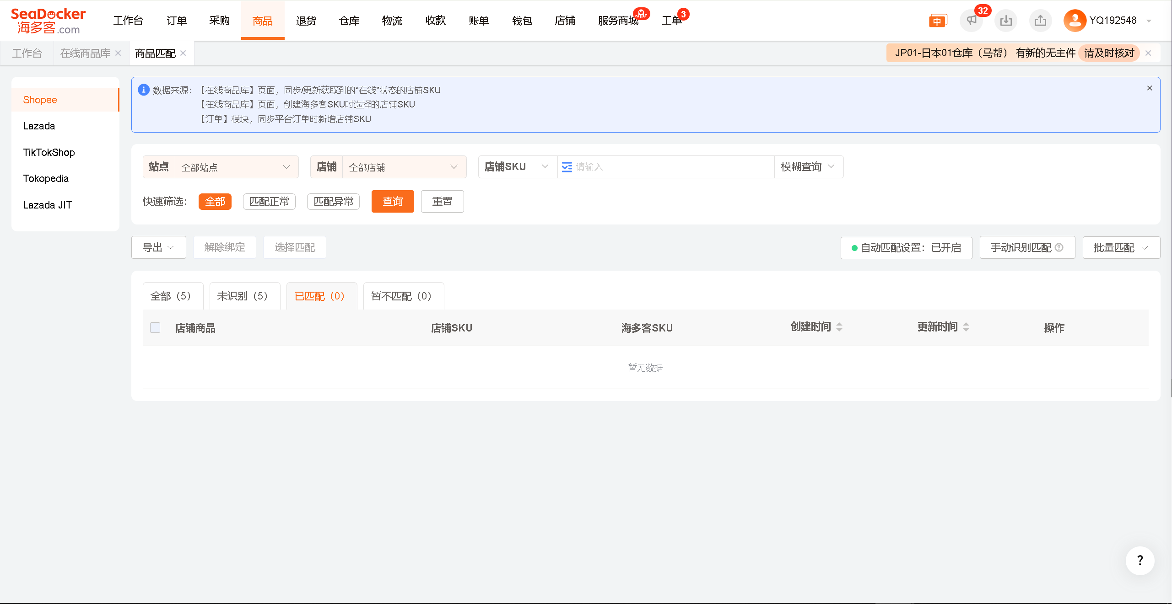Open the help question mark button

1140,561
